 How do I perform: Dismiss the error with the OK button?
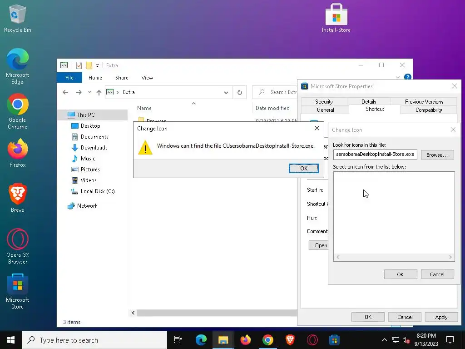pyautogui.click(x=304, y=168)
